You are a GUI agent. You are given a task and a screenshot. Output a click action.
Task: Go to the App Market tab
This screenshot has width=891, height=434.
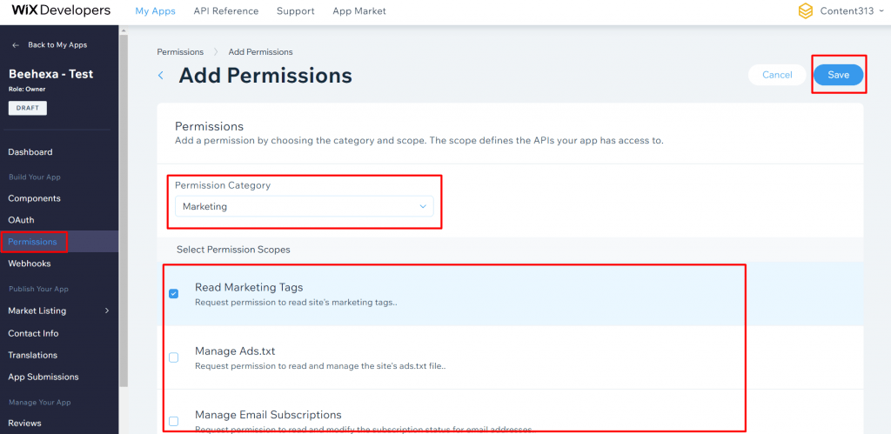(x=359, y=11)
